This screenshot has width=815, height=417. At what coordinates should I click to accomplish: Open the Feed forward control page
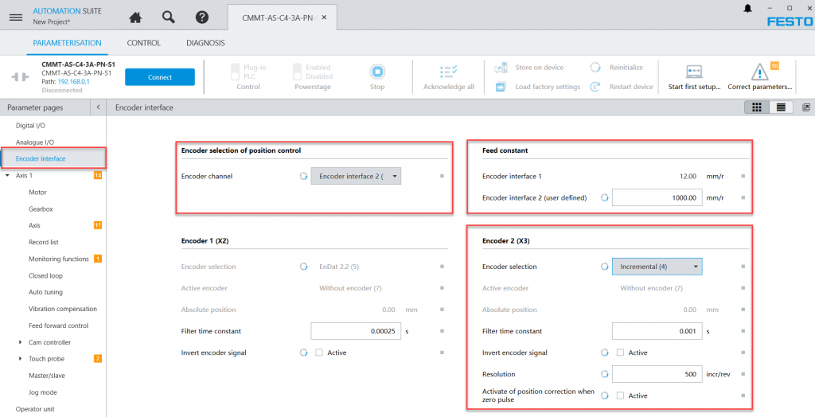[58, 325]
